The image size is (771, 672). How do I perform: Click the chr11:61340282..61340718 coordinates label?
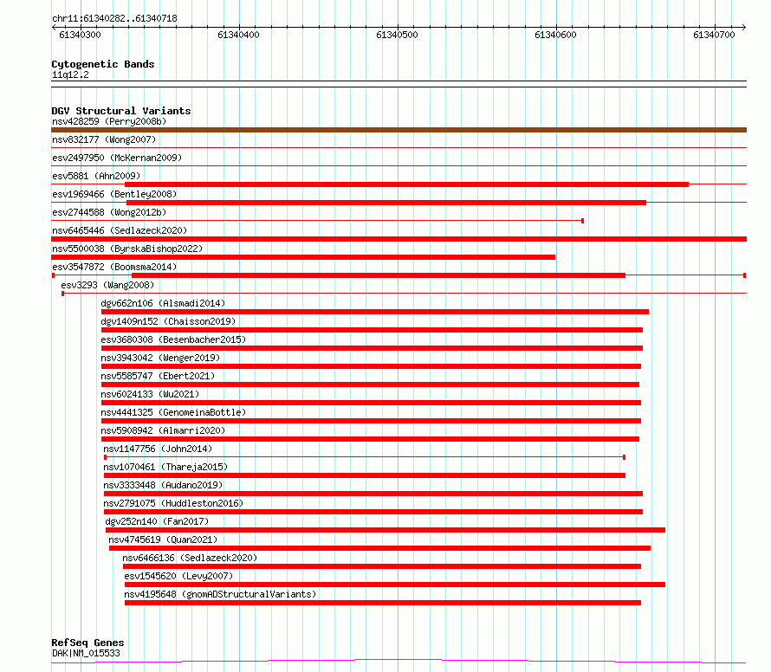tap(114, 19)
